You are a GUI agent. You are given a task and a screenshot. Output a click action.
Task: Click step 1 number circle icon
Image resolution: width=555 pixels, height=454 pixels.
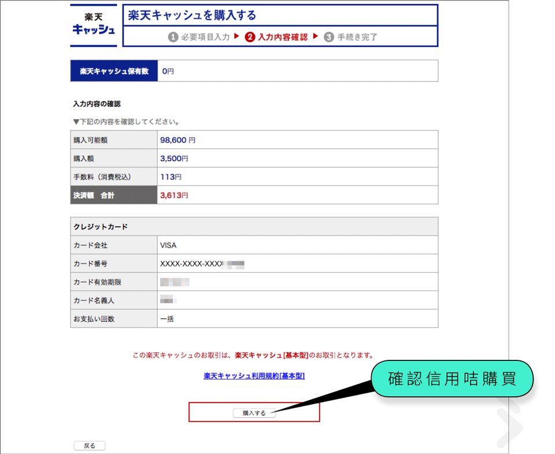[x=173, y=37]
